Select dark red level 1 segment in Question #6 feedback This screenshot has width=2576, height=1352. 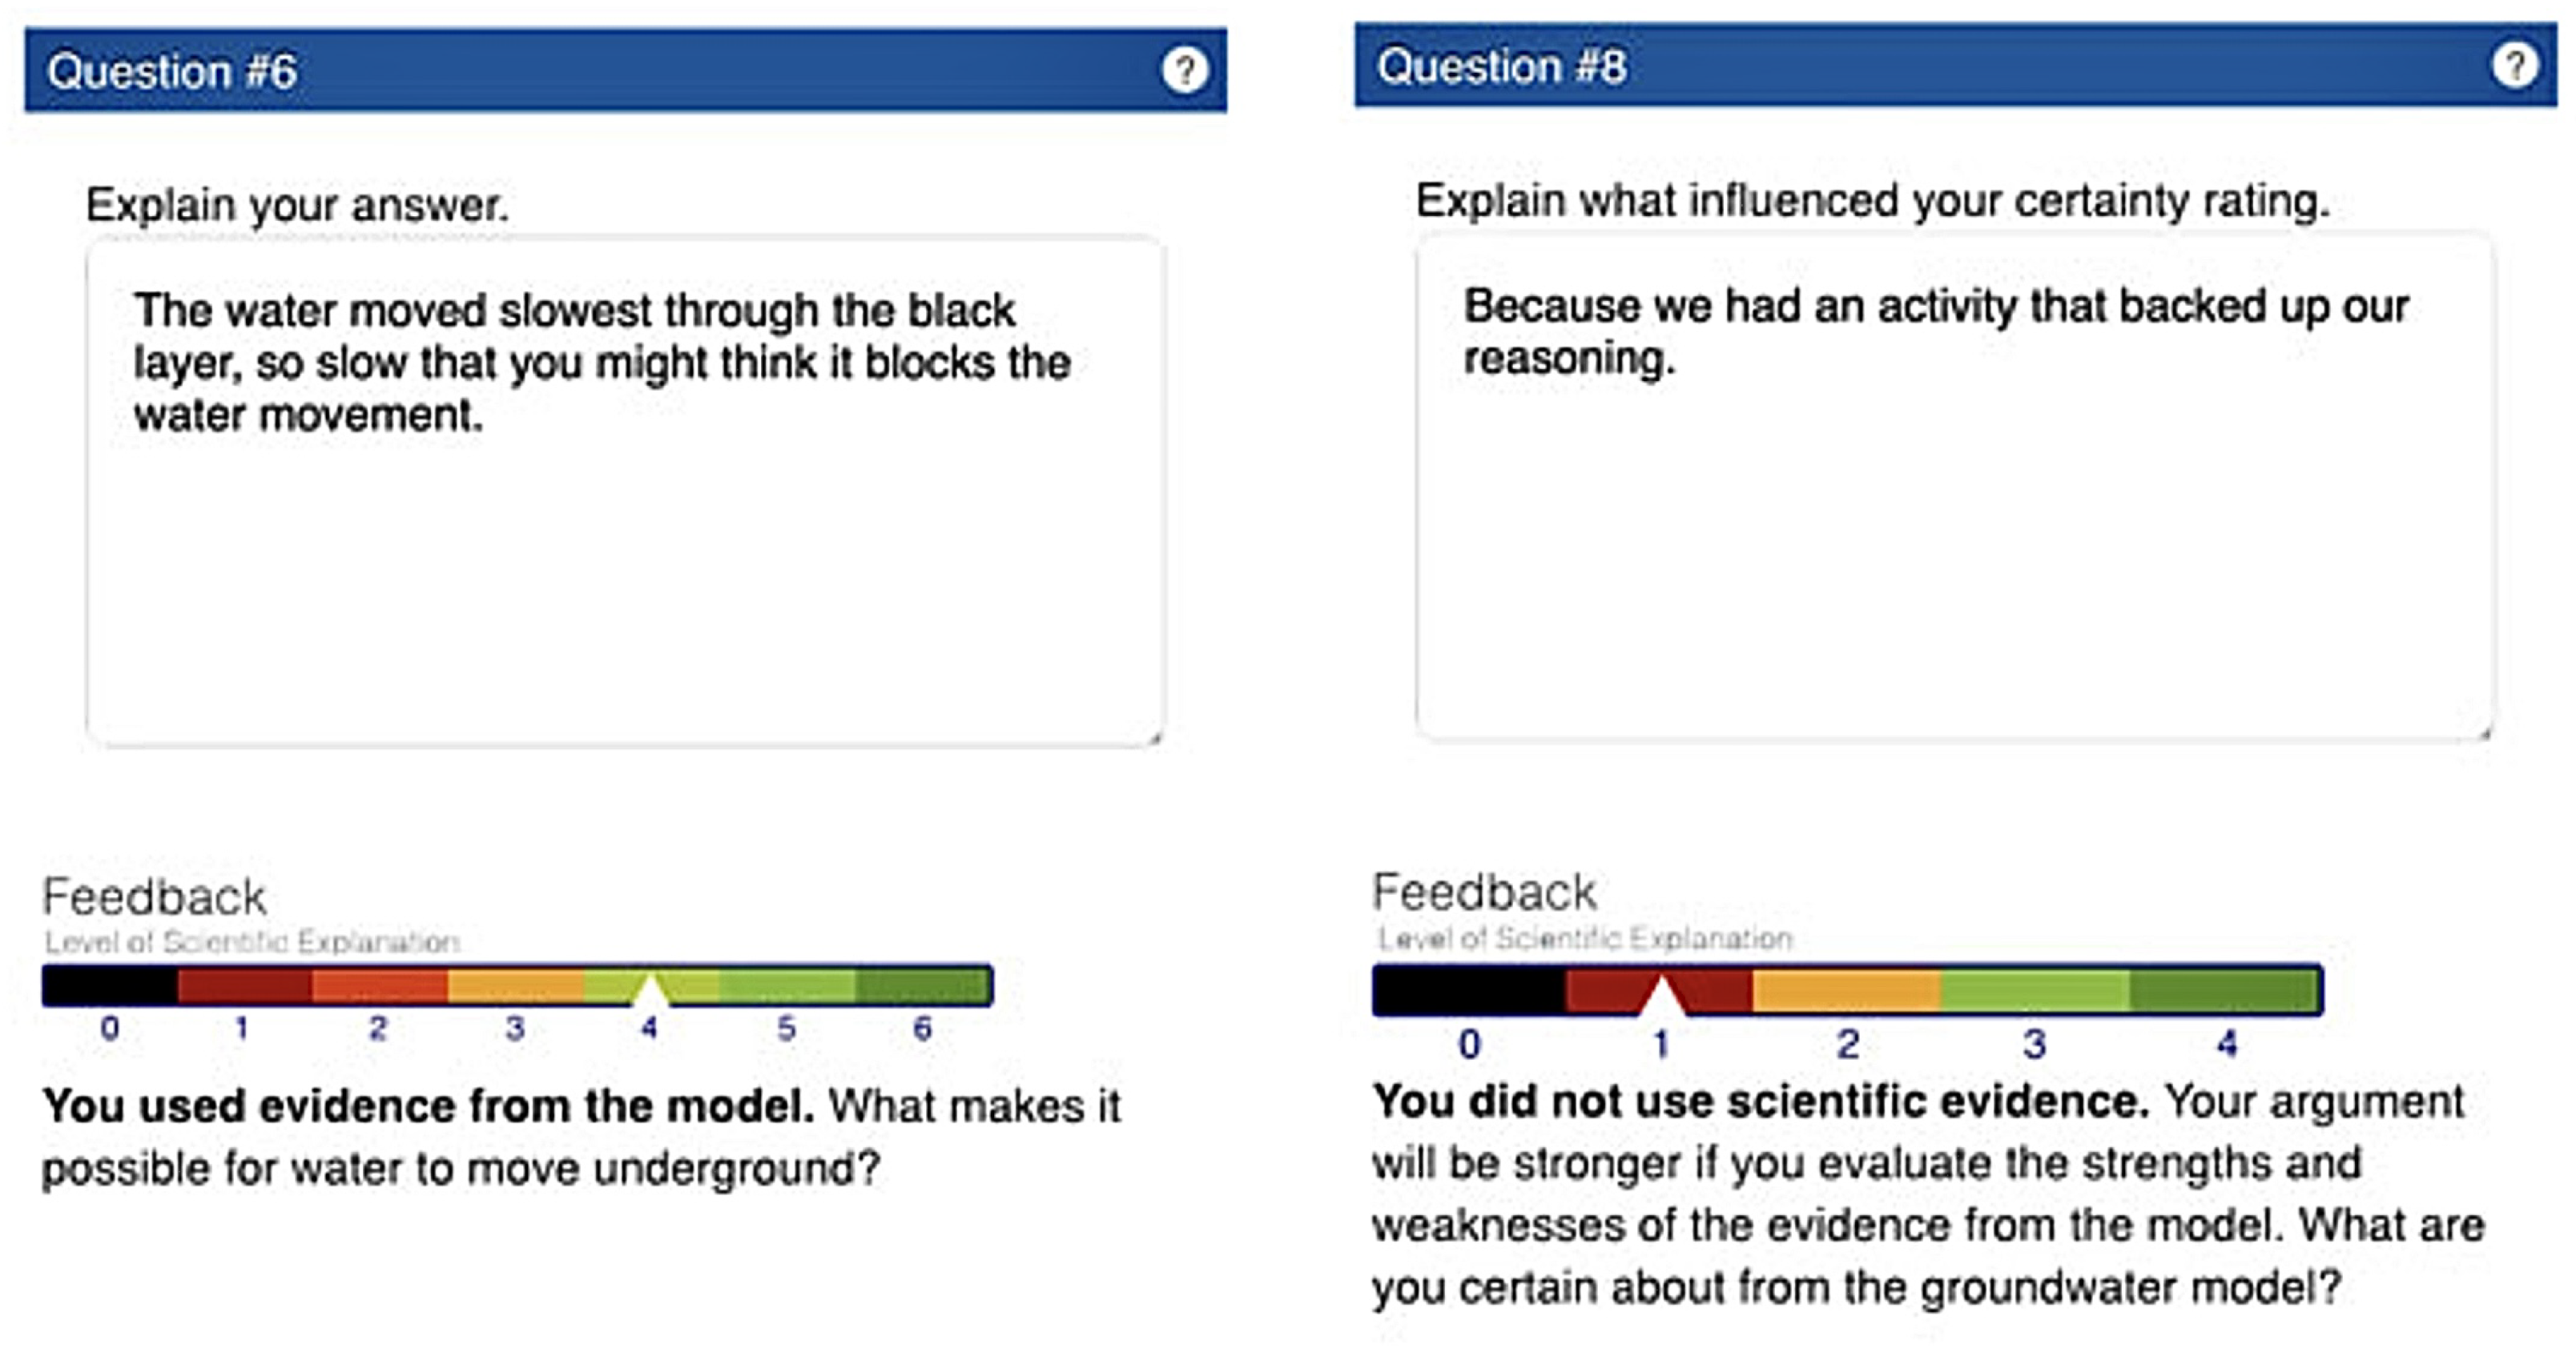tap(244, 986)
